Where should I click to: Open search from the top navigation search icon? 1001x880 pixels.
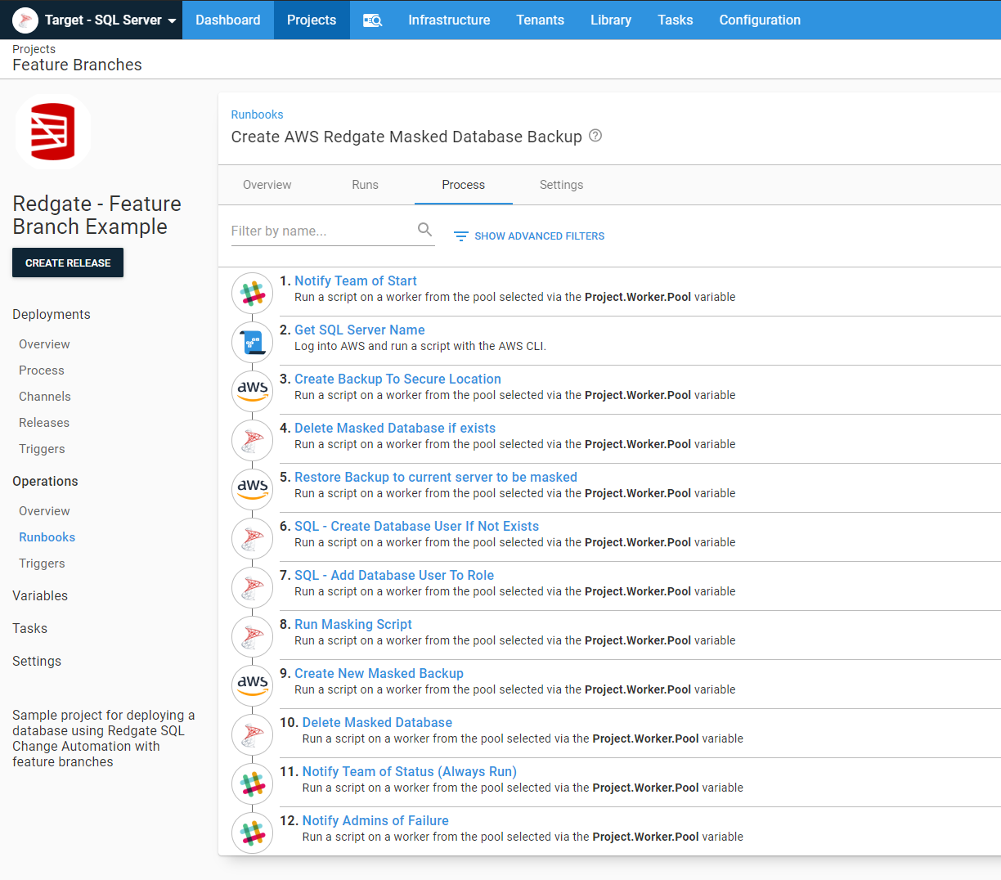point(372,20)
